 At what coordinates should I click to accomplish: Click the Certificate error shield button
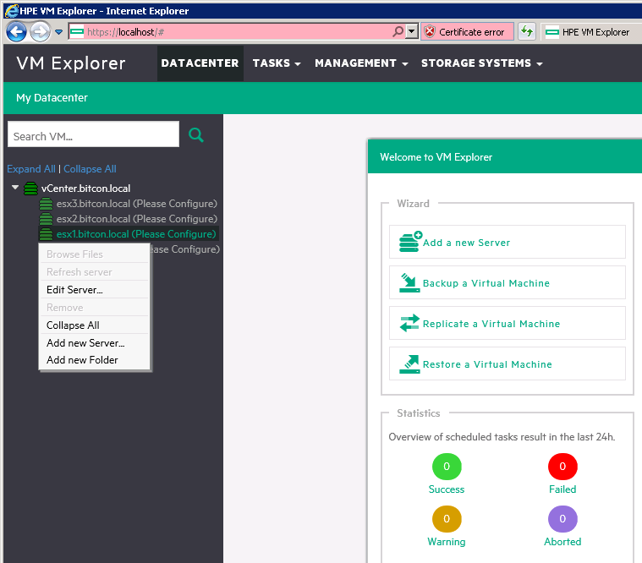[467, 32]
